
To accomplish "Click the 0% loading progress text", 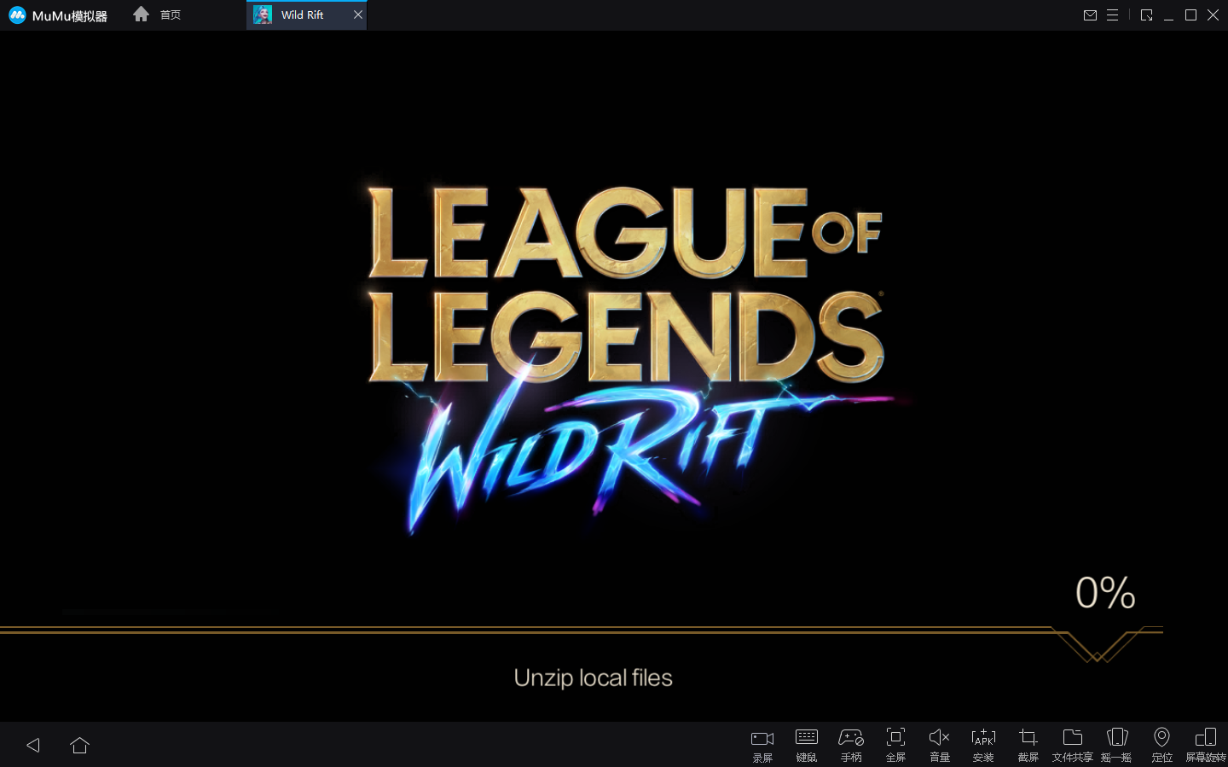I will coord(1105,593).
